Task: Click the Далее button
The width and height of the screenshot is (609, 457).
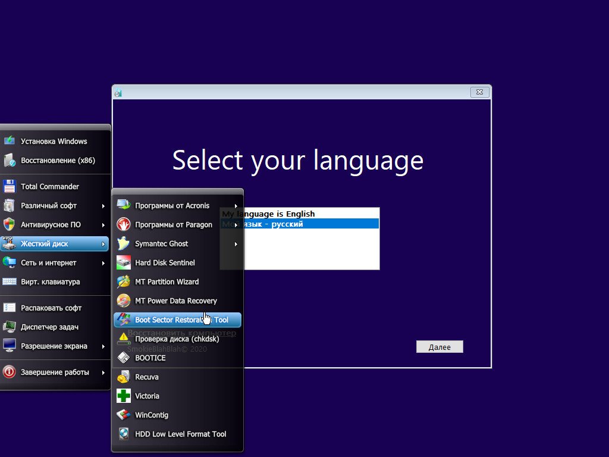Action: tap(440, 347)
